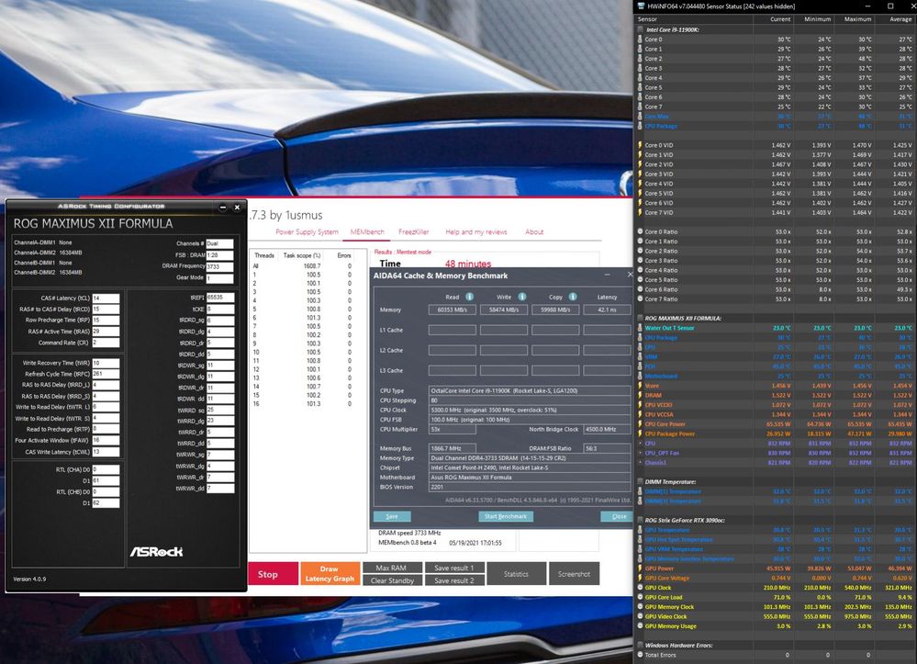Click the Minimum column header in HWiNFO
The image size is (917, 664).
pos(815,18)
